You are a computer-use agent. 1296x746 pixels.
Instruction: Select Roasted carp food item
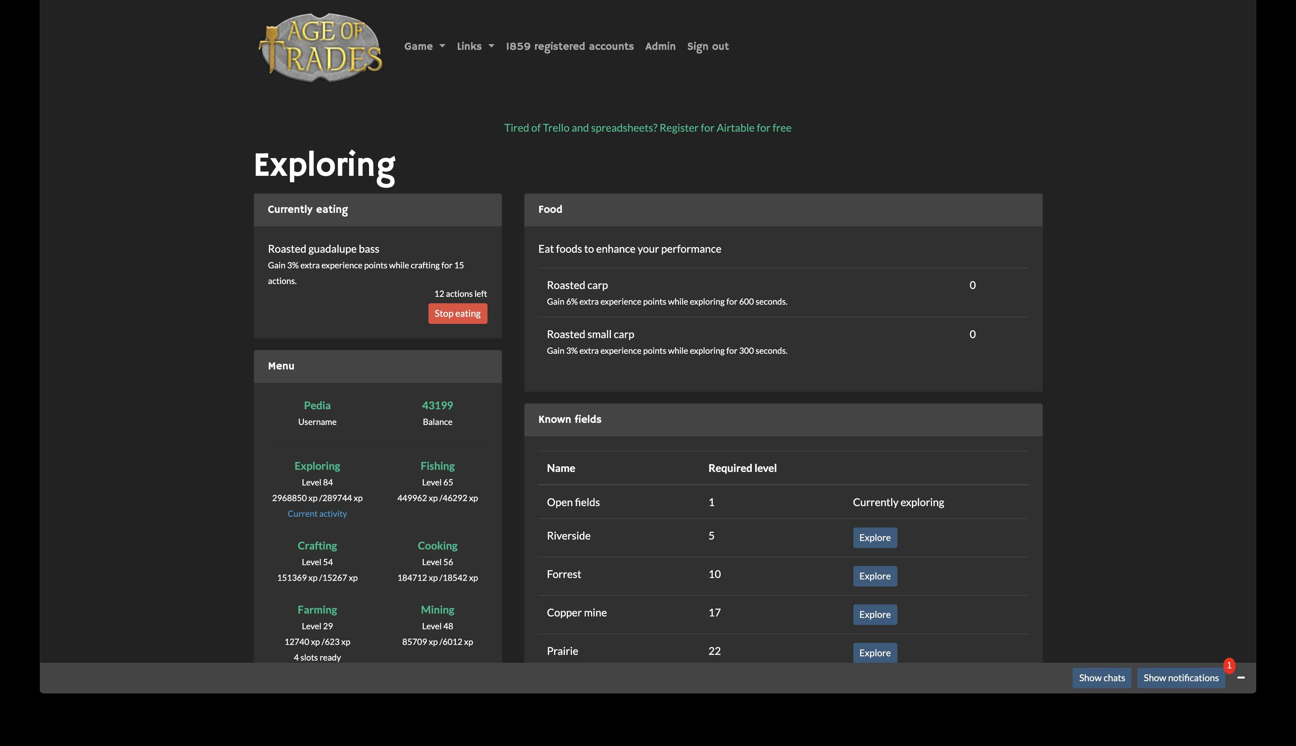577,285
